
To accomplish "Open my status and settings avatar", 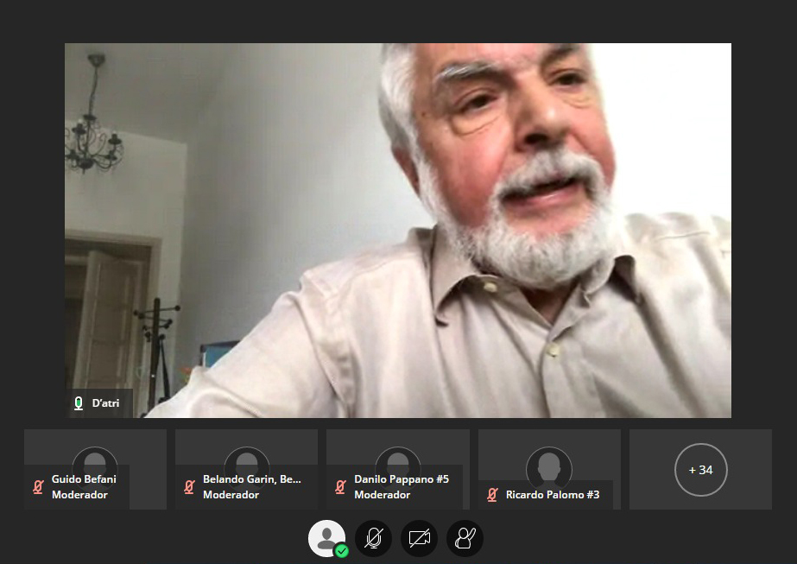I will (326, 538).
